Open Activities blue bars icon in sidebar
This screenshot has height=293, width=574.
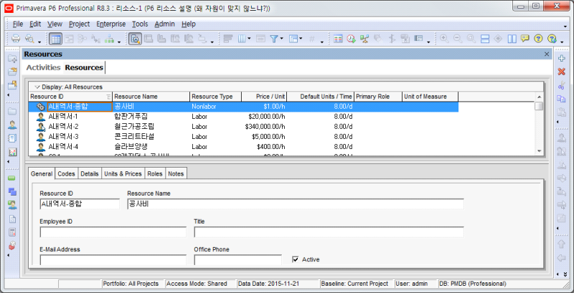click(12, 191)
